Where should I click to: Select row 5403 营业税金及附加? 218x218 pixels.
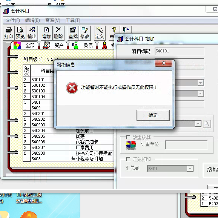pos(68,159)
